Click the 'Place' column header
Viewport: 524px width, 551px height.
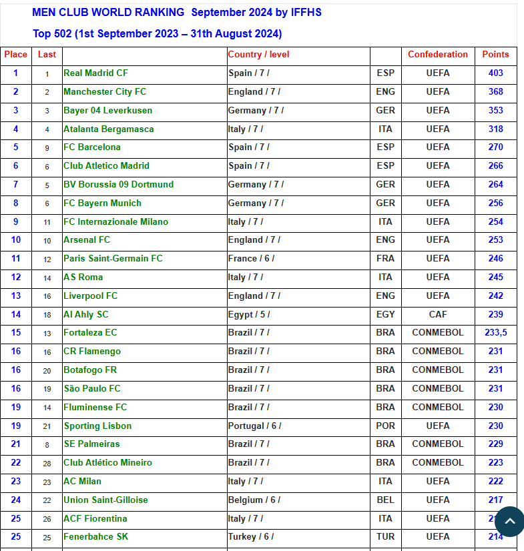(x=16, y=55)
